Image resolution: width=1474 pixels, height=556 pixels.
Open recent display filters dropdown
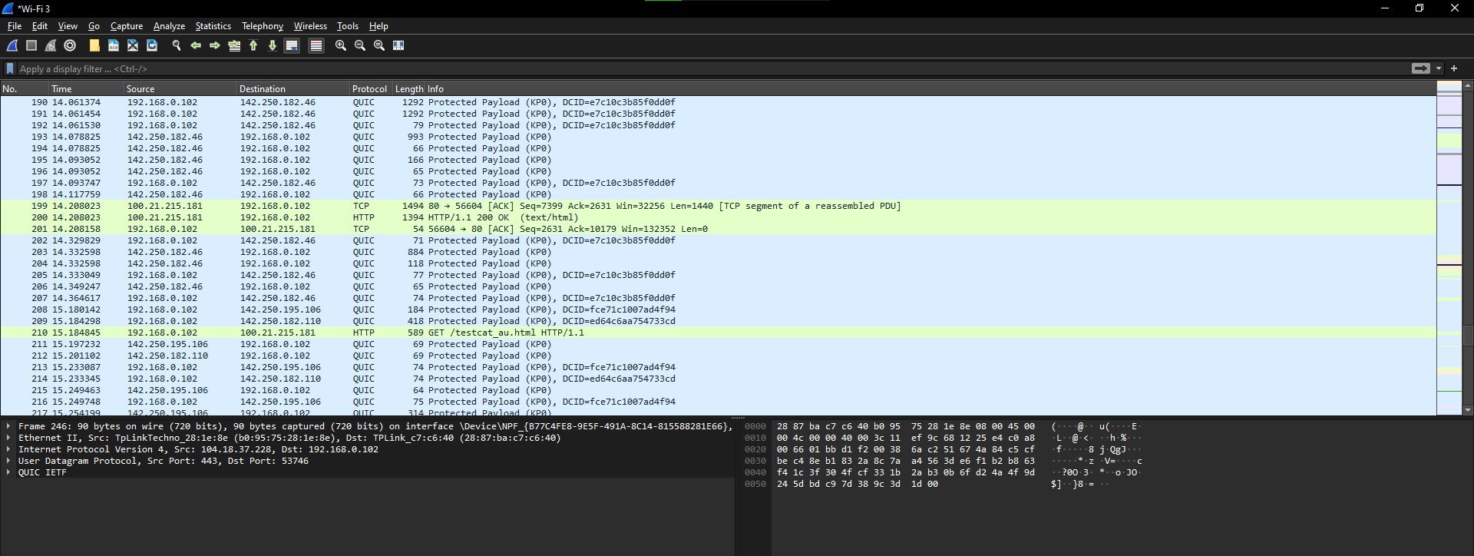pyautogui.click(x=1439, y=68)
